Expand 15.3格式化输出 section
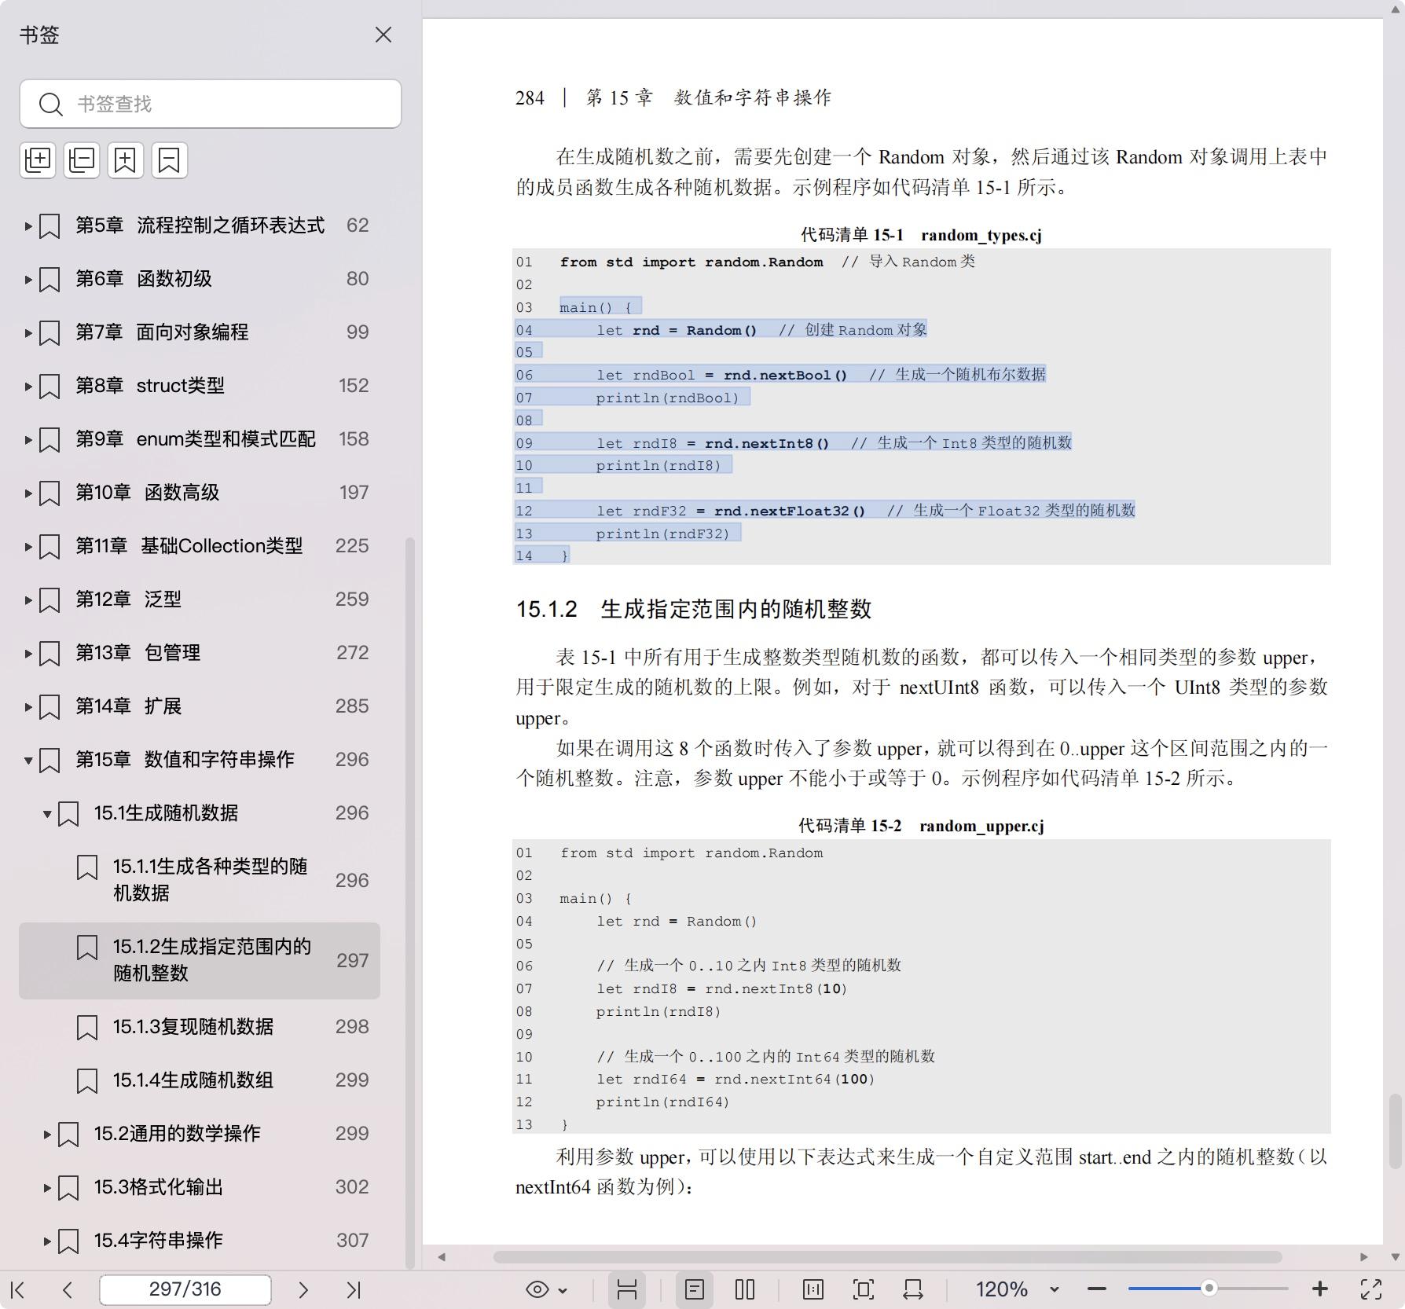Viewport: 1405px width, 1309px height. (47, 1188)
